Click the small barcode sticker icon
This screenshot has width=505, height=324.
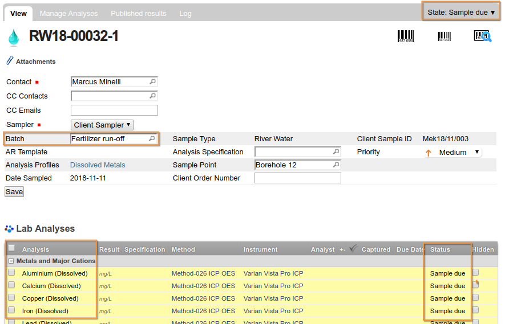444,36
